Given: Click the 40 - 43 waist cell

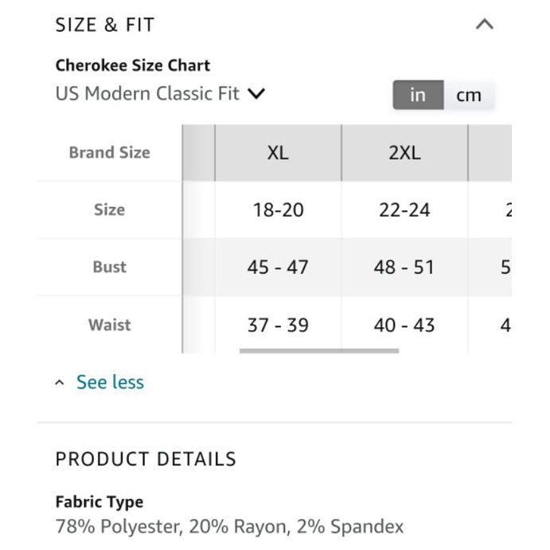Looking at the screenshot, I should tap(405, 326).
